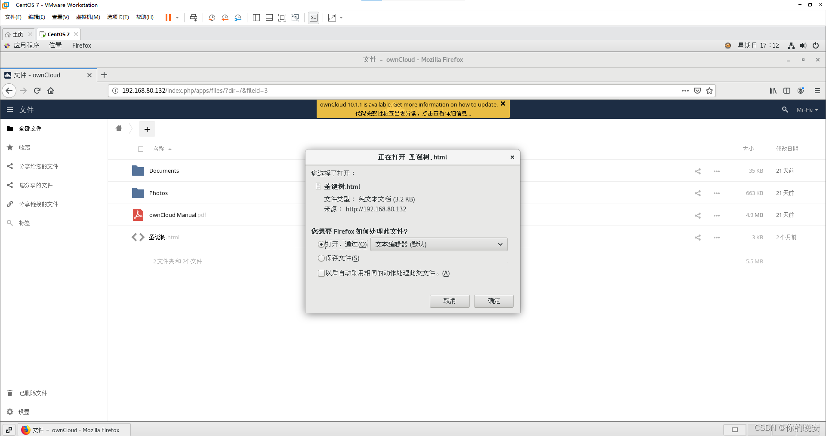This screenshot has width=826, height=436.
Task: Select the 打开，通过 radio option
Action: pyautogui.click(x=321, y=244)
